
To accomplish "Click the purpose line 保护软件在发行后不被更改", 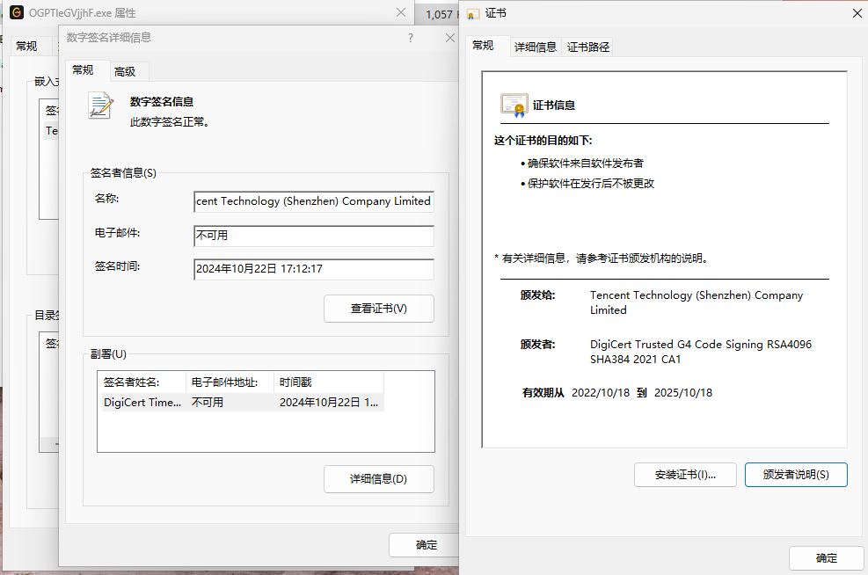I will [591, 184].
